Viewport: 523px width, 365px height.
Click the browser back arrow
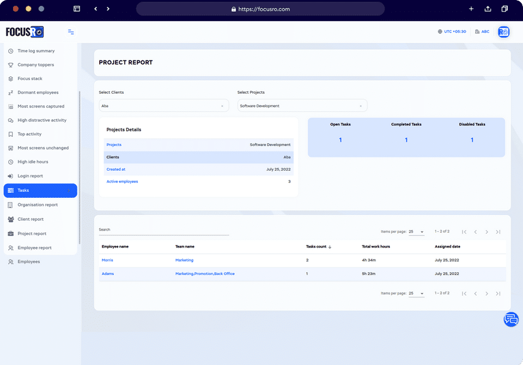click(96, 9)
